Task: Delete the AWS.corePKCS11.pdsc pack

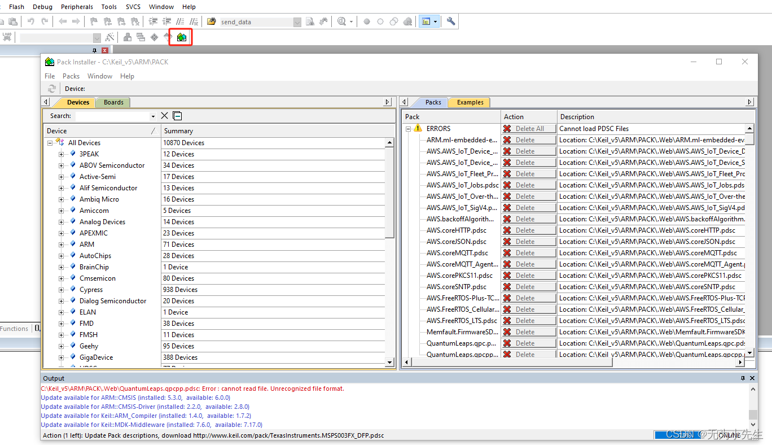Action: 529,276
